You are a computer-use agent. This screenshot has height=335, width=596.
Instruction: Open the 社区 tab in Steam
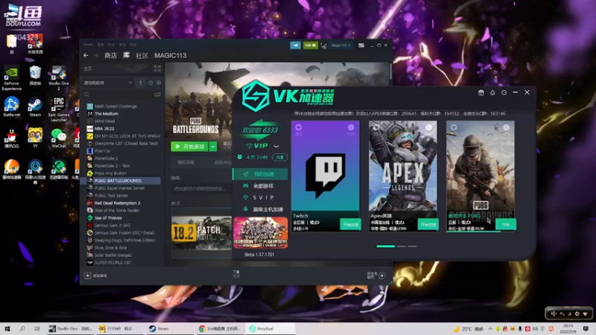coord(142,55)
